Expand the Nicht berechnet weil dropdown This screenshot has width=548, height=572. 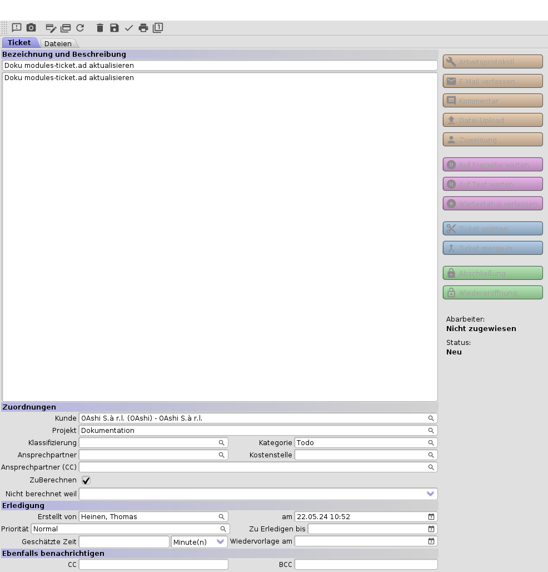pos(430,494)
